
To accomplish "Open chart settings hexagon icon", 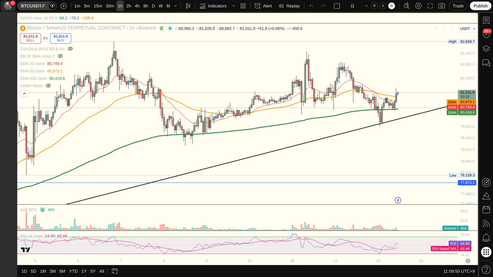I will pos(418,6).
